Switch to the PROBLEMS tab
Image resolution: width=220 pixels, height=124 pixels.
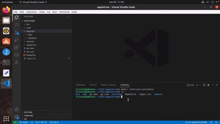click(x=80, y=85)
